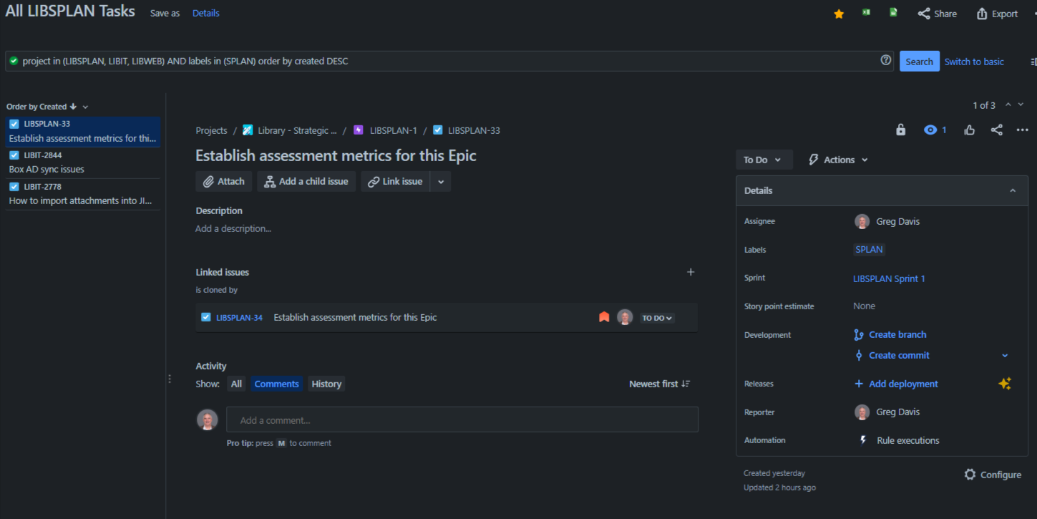The width and height of the screenshot is (1037, 519).
Task: Export issues to Excel via green Excel icon
Action: pyautogui.click(x=865, y=12)
